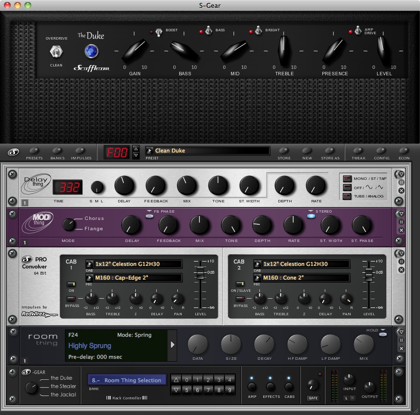Step the preset number down
The width and height of the screenshot is (420, 415).
click(x=136, y=155)
